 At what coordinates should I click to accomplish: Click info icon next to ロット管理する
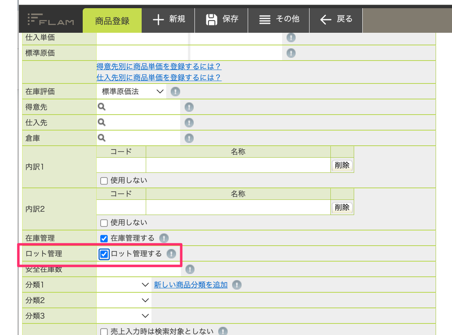(x=171, y=254)
